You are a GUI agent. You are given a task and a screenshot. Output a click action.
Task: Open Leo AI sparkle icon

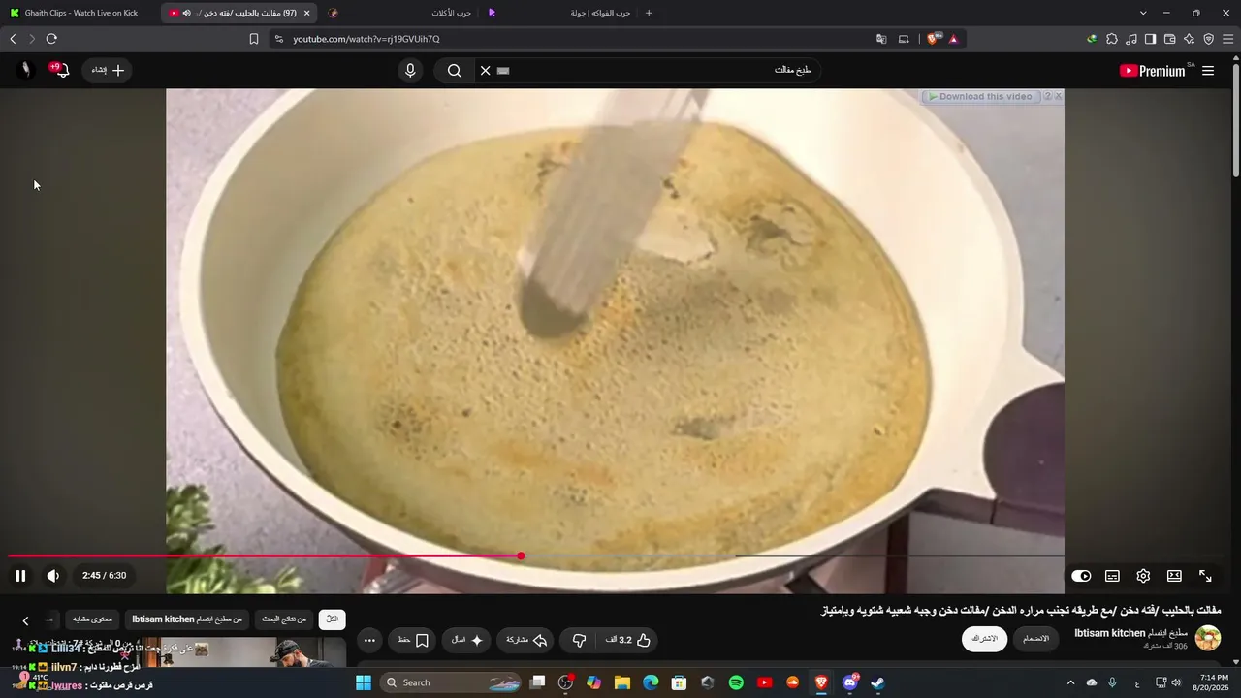[x=1190, y=39]
